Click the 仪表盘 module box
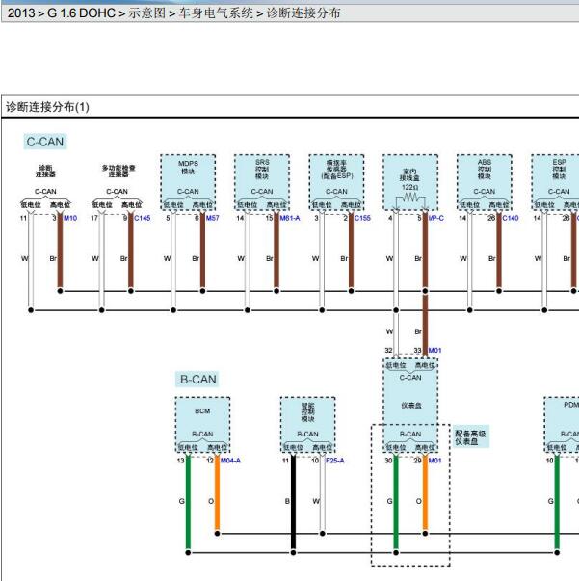 click(x=410, y=406)
